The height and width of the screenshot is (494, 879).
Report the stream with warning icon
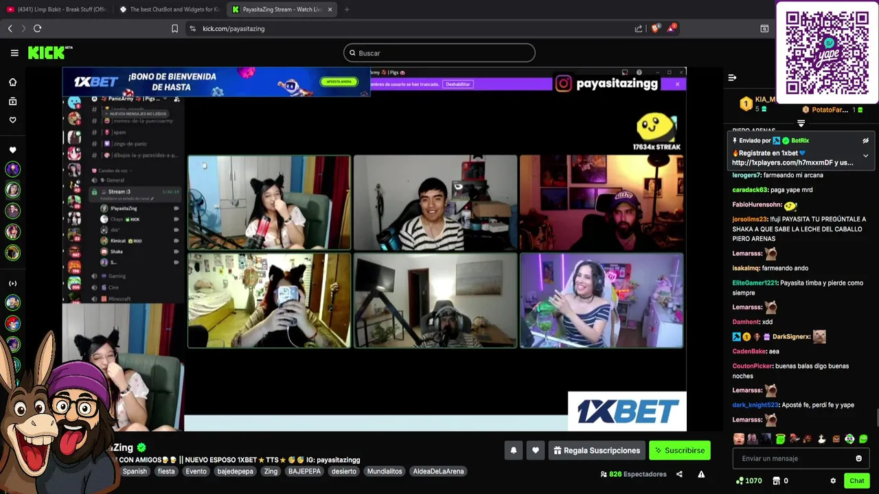tap(701, 474)
